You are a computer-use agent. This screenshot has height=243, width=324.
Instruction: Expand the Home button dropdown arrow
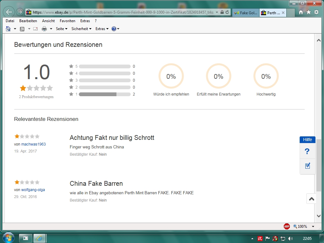15,29
